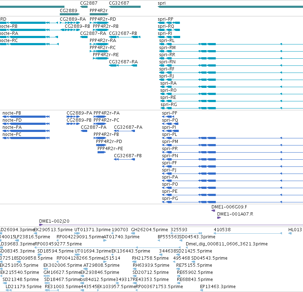The image size is (303, 292).
Task: Click the spri-RF transcript label
Action: point(167,69)
